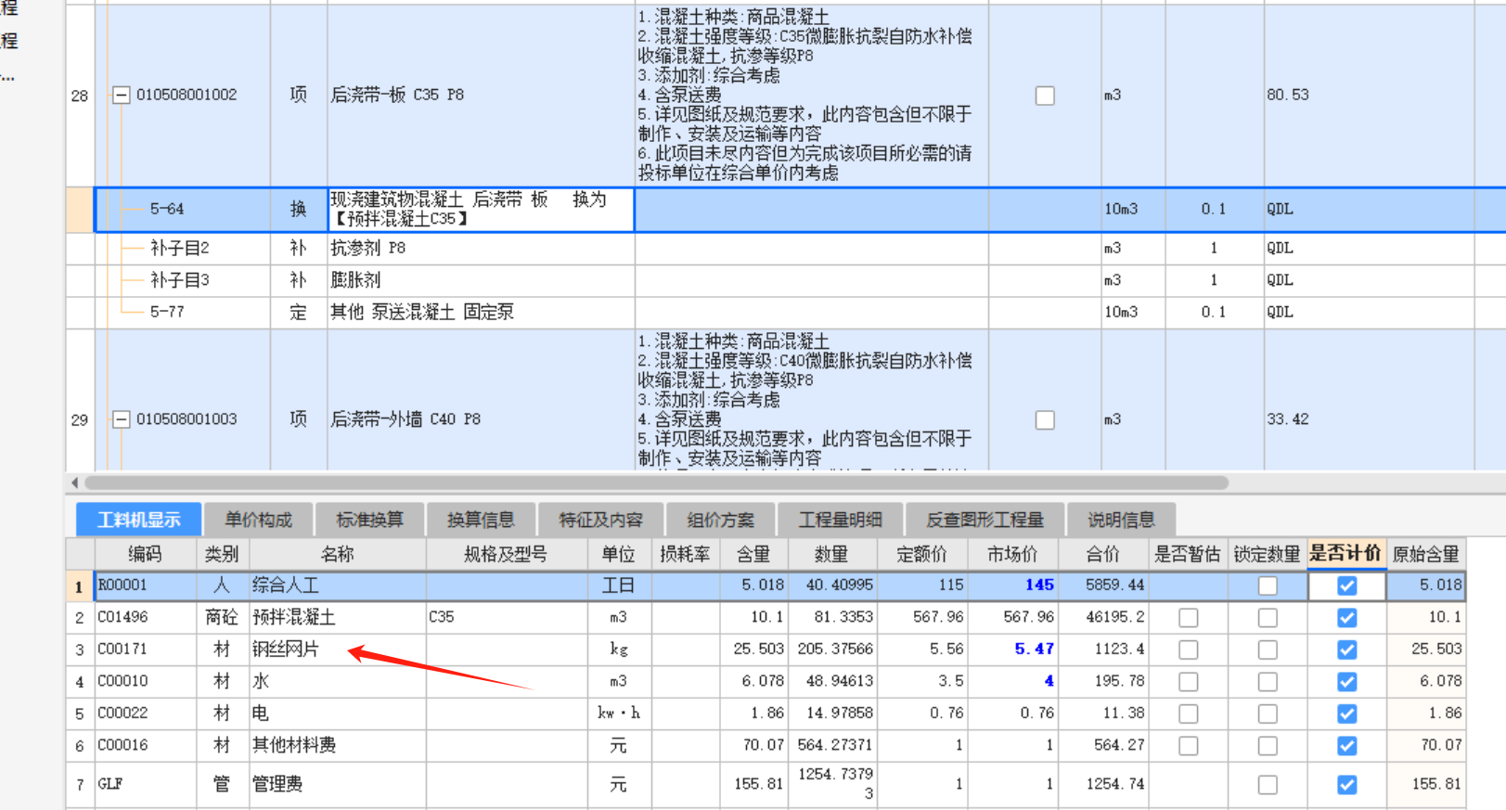Image resolution: width=1506 pixels, height=810 pixels.
Task: Open the 特征及内容 tab
Action: 600,520
